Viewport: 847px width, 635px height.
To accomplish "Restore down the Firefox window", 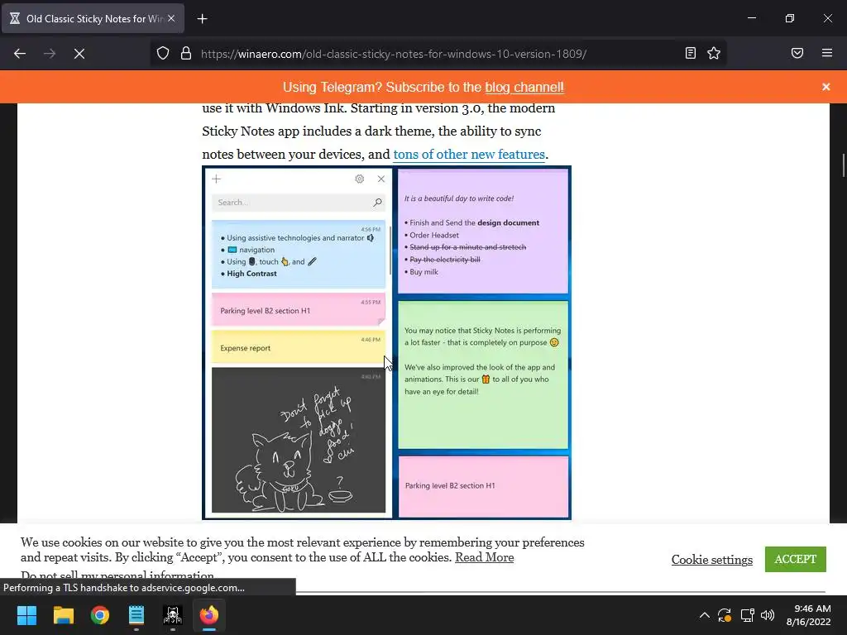I will click(790, 18).
